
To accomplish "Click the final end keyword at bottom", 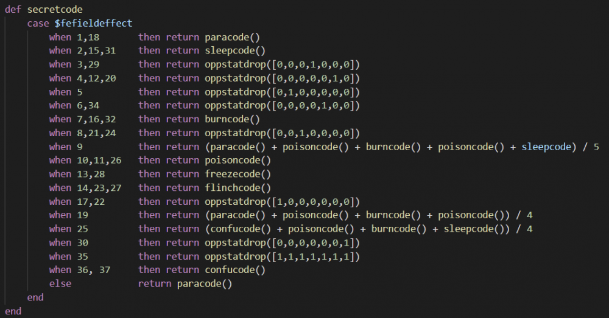I will click(13, 311).
